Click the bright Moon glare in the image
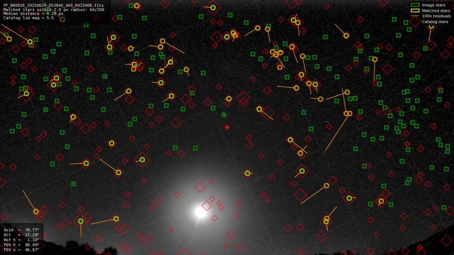Image resolution: width=454 pixels, height=255 pixels. pyautogui.click(x=201, y=212)
